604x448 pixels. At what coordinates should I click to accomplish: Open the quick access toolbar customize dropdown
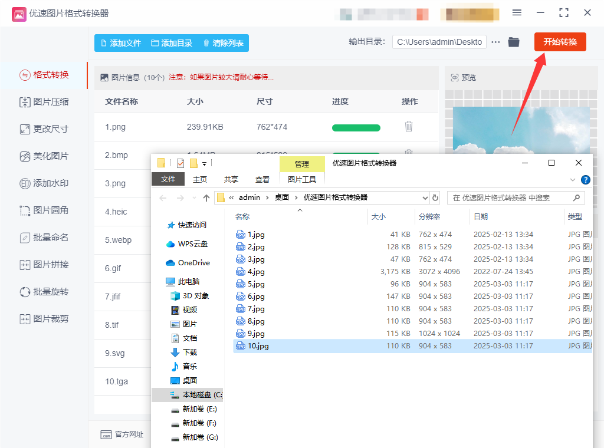(x=205, y=163)
